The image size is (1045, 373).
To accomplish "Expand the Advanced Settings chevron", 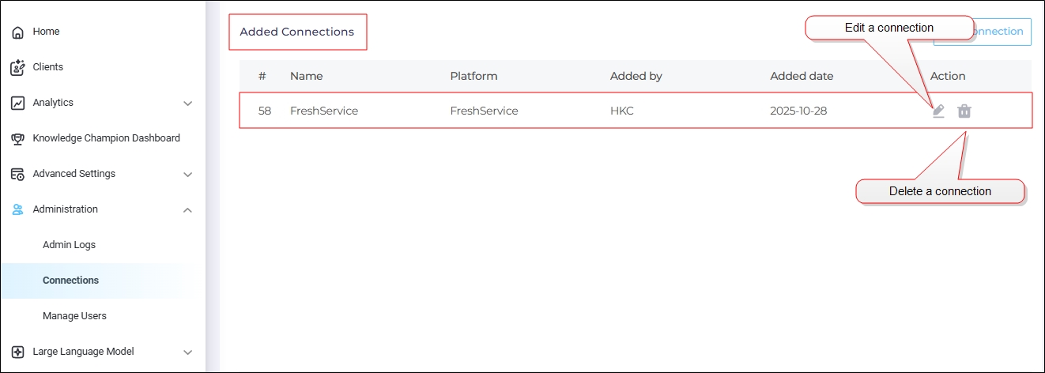I will [x=187, y=174].
